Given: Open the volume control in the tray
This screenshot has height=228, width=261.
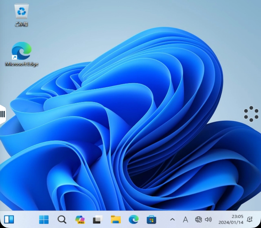Looking at the screenshot, I should tap(208, 220).
